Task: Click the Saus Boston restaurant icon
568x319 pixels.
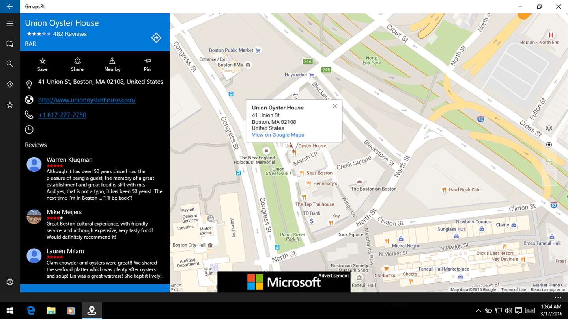Action: tap(301, 173)
